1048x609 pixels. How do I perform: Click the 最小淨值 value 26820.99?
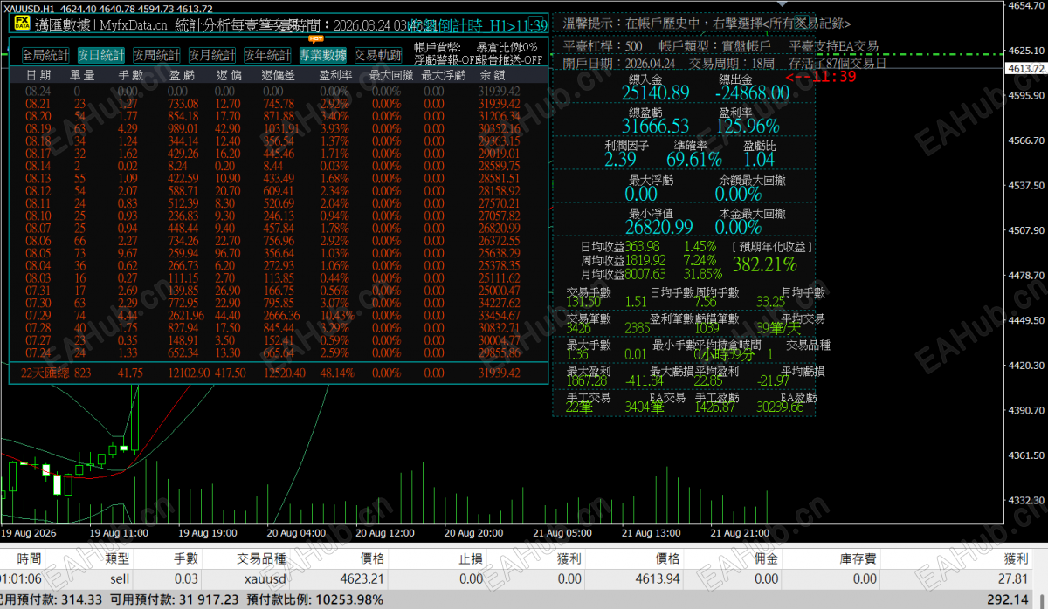tap(658, 227)
